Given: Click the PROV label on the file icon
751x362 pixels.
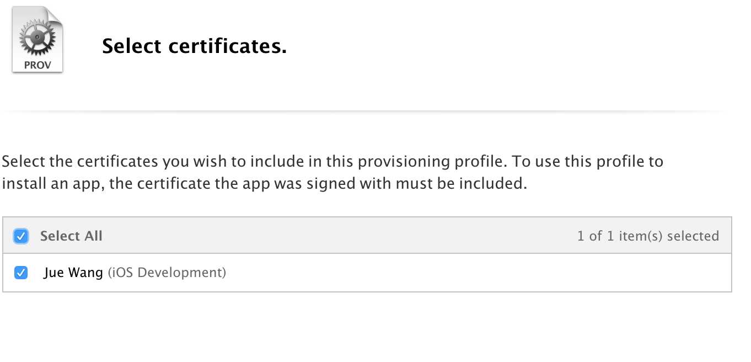Looking at the screenshot, I should 37,64.
